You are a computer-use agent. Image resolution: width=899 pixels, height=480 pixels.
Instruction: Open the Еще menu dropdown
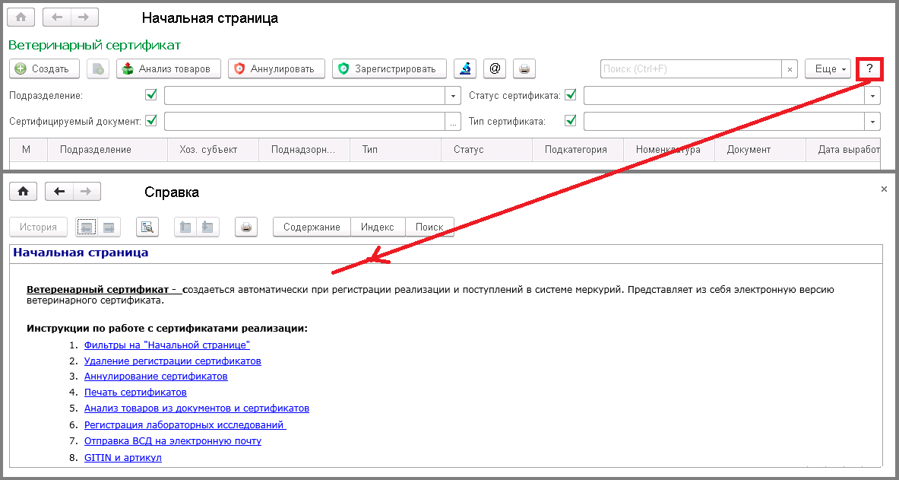pos(828,69)
